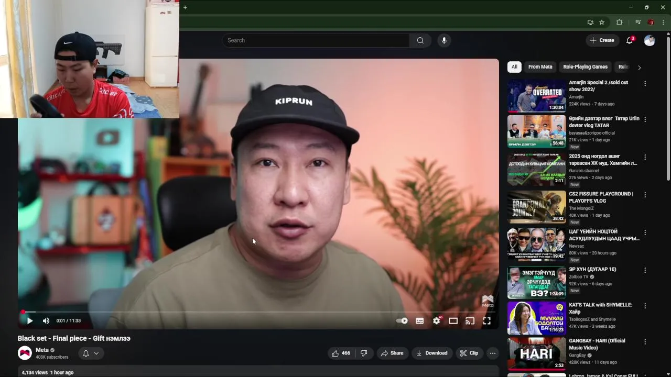Select the All filter chip
Screen dimensions: 671x377
[514, 67]
